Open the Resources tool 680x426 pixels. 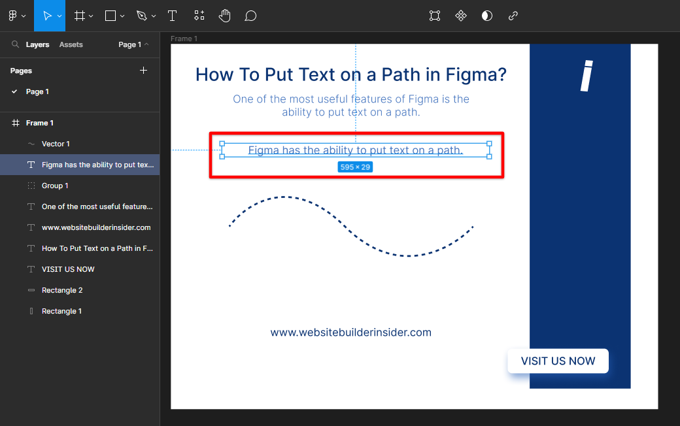coord(199,16)
